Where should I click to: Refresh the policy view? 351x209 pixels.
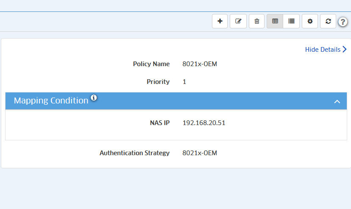[328, 21]
